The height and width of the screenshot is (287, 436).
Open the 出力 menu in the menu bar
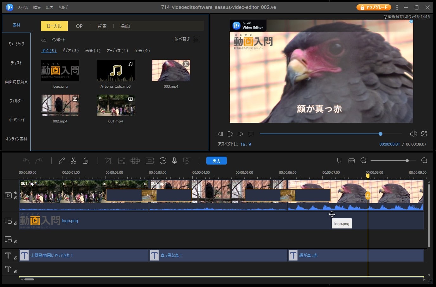pyautogui.click(x=50, y=7)
